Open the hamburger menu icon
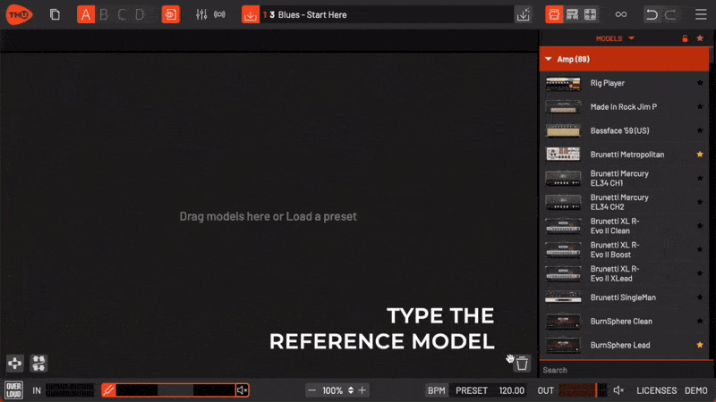Viewport: 716px width, 402px height. pos(700,15)
